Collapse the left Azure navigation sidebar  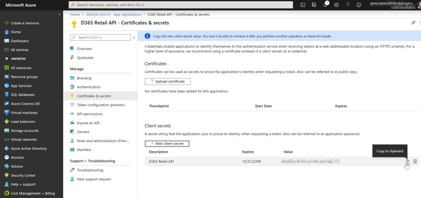point(59,14)
